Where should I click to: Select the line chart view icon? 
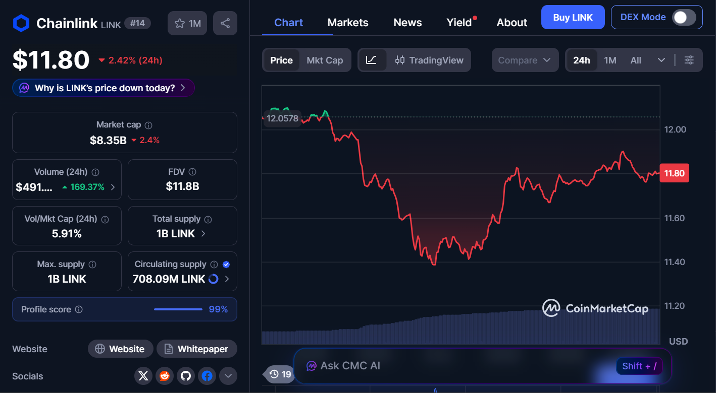pyautogui.click(x=372, y=60)
